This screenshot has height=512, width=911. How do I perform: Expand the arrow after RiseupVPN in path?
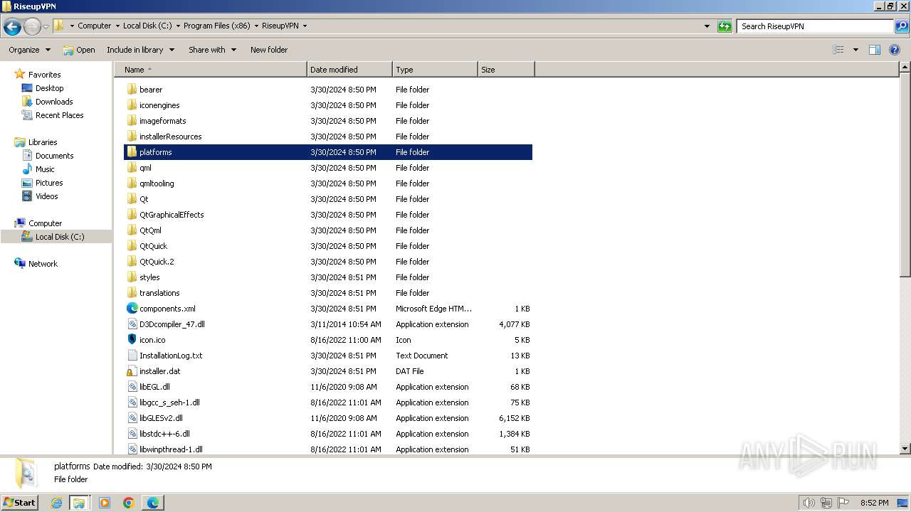coord(305,26)
